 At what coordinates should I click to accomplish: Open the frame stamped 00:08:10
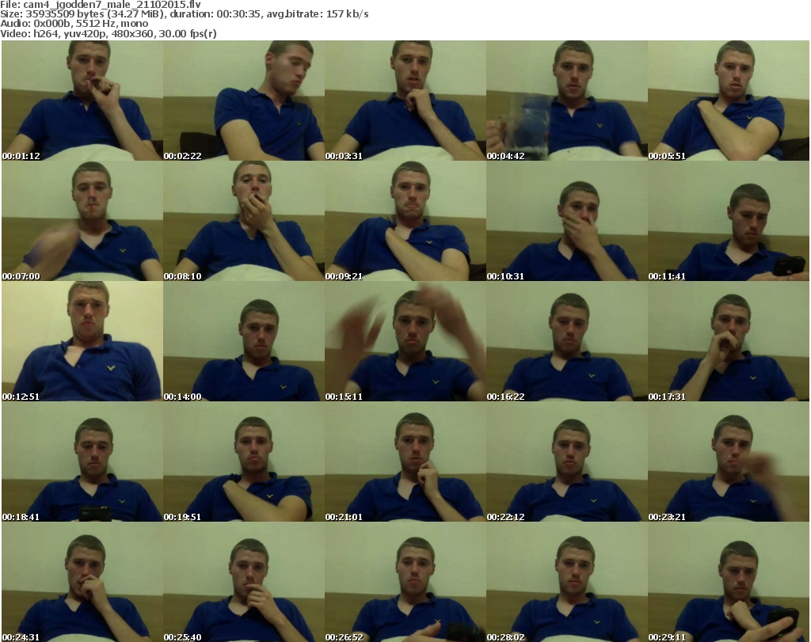[244, 221]
